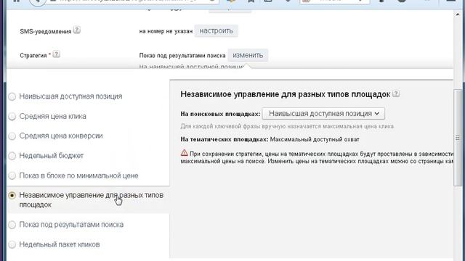Click text 'Максимальный доступный охват'
465x261 pixels.
click(x=315, y=139)
